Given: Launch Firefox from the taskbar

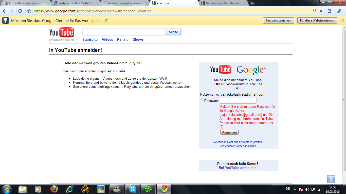Looking at the screenshot, I should [x=54, y=189].
